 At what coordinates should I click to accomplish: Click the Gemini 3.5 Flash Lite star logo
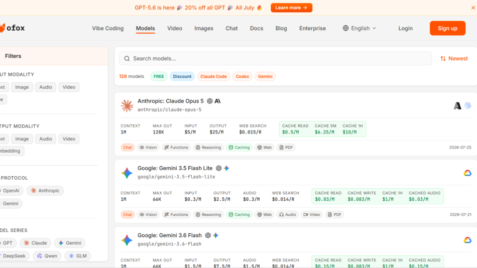point(127,173)
